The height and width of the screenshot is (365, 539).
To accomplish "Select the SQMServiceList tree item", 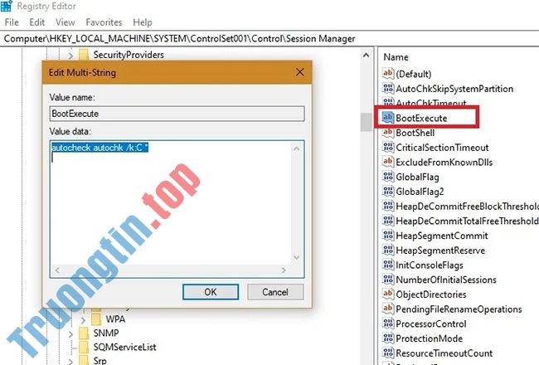I will (x=124, y=348).
